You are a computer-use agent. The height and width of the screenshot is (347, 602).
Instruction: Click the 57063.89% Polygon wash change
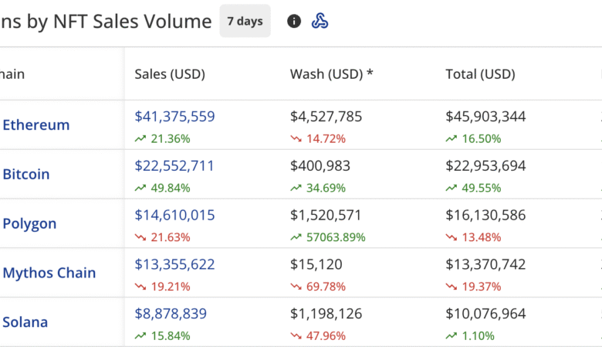[x=328, y=237]
